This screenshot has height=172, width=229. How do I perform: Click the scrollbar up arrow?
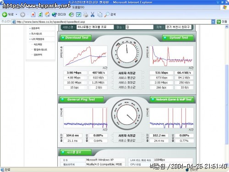[x=227, y=27]
